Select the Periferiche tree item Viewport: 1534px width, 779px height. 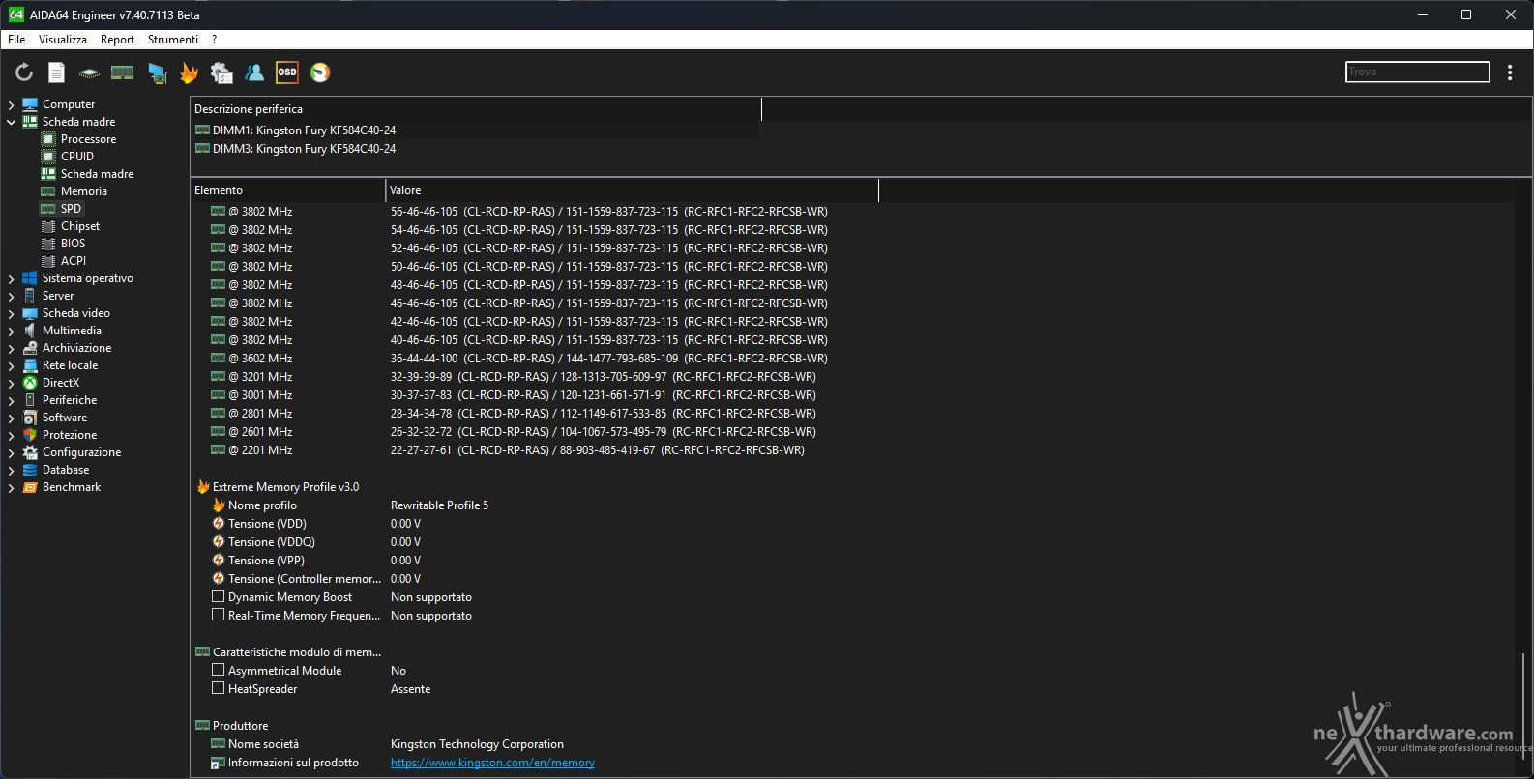pyautogui.click(x=70, y=400)
